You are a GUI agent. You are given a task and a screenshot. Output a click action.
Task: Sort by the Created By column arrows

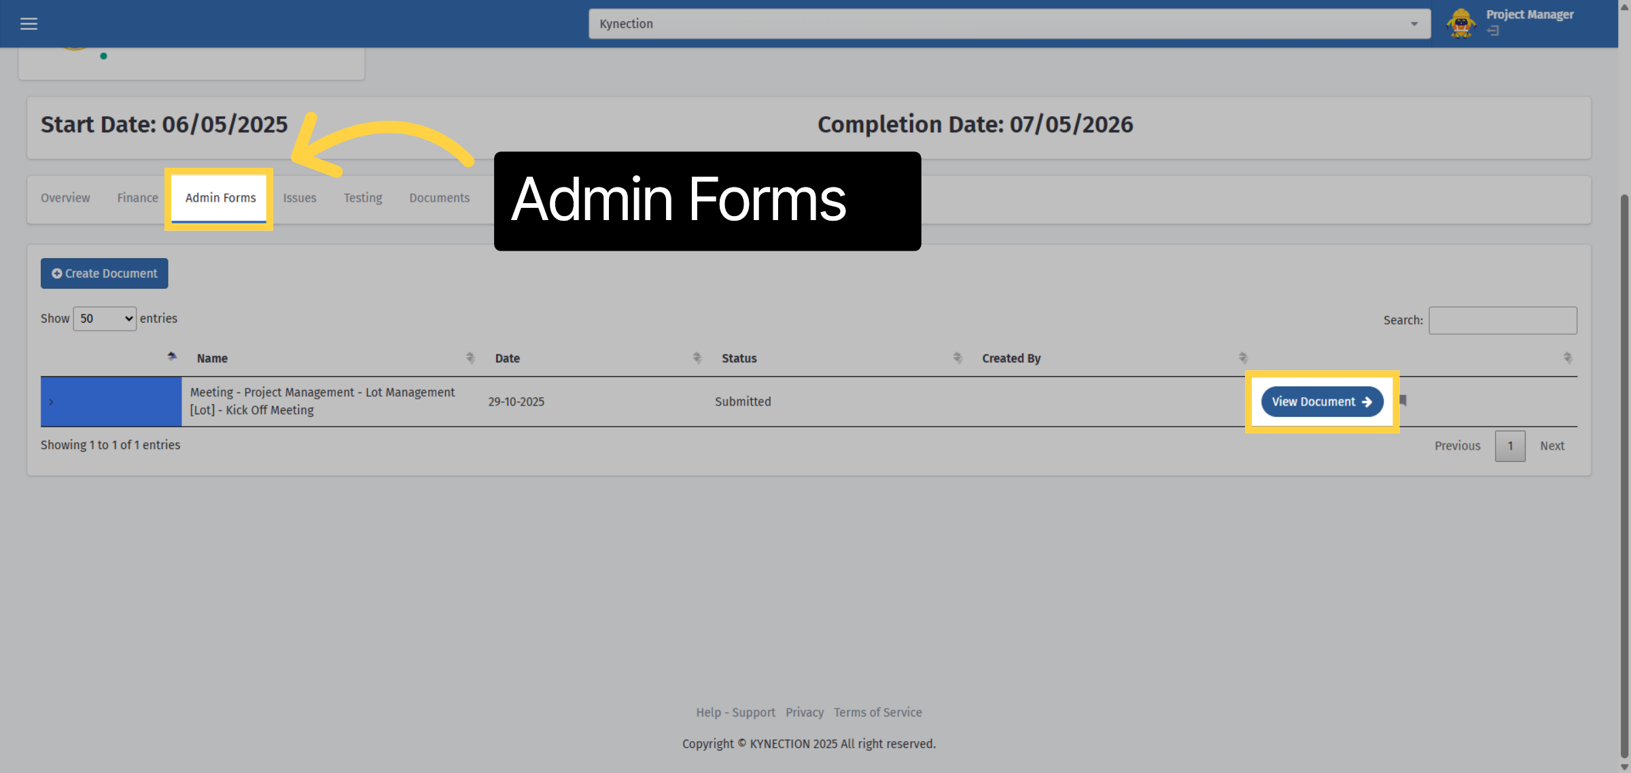coord(1243,358)
